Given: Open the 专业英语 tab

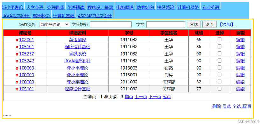Looking at the screenshot, I should (211, 7).
